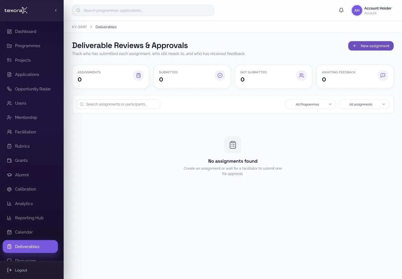The image size is (402, 279).
Task: Create a New assignment
Action: click(371, 46)
